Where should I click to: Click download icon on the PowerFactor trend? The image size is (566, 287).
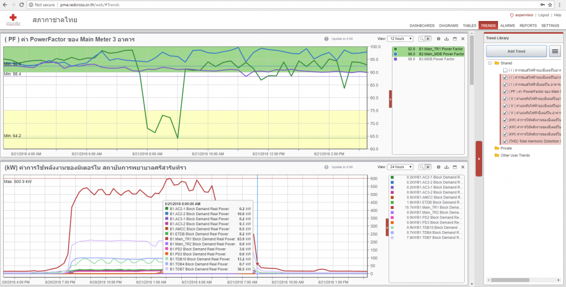(447, 39)
